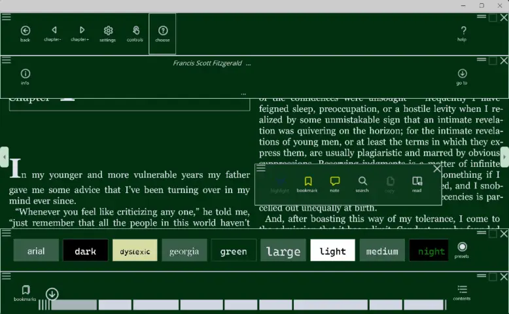
Task: Click the author title Francis Scott Fitzgerald
Action: tap(207, 63)
